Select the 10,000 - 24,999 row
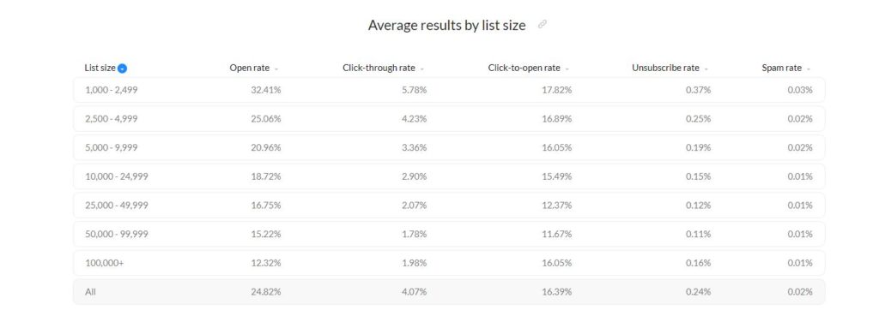The image size is (879, 328). (449, 176)
